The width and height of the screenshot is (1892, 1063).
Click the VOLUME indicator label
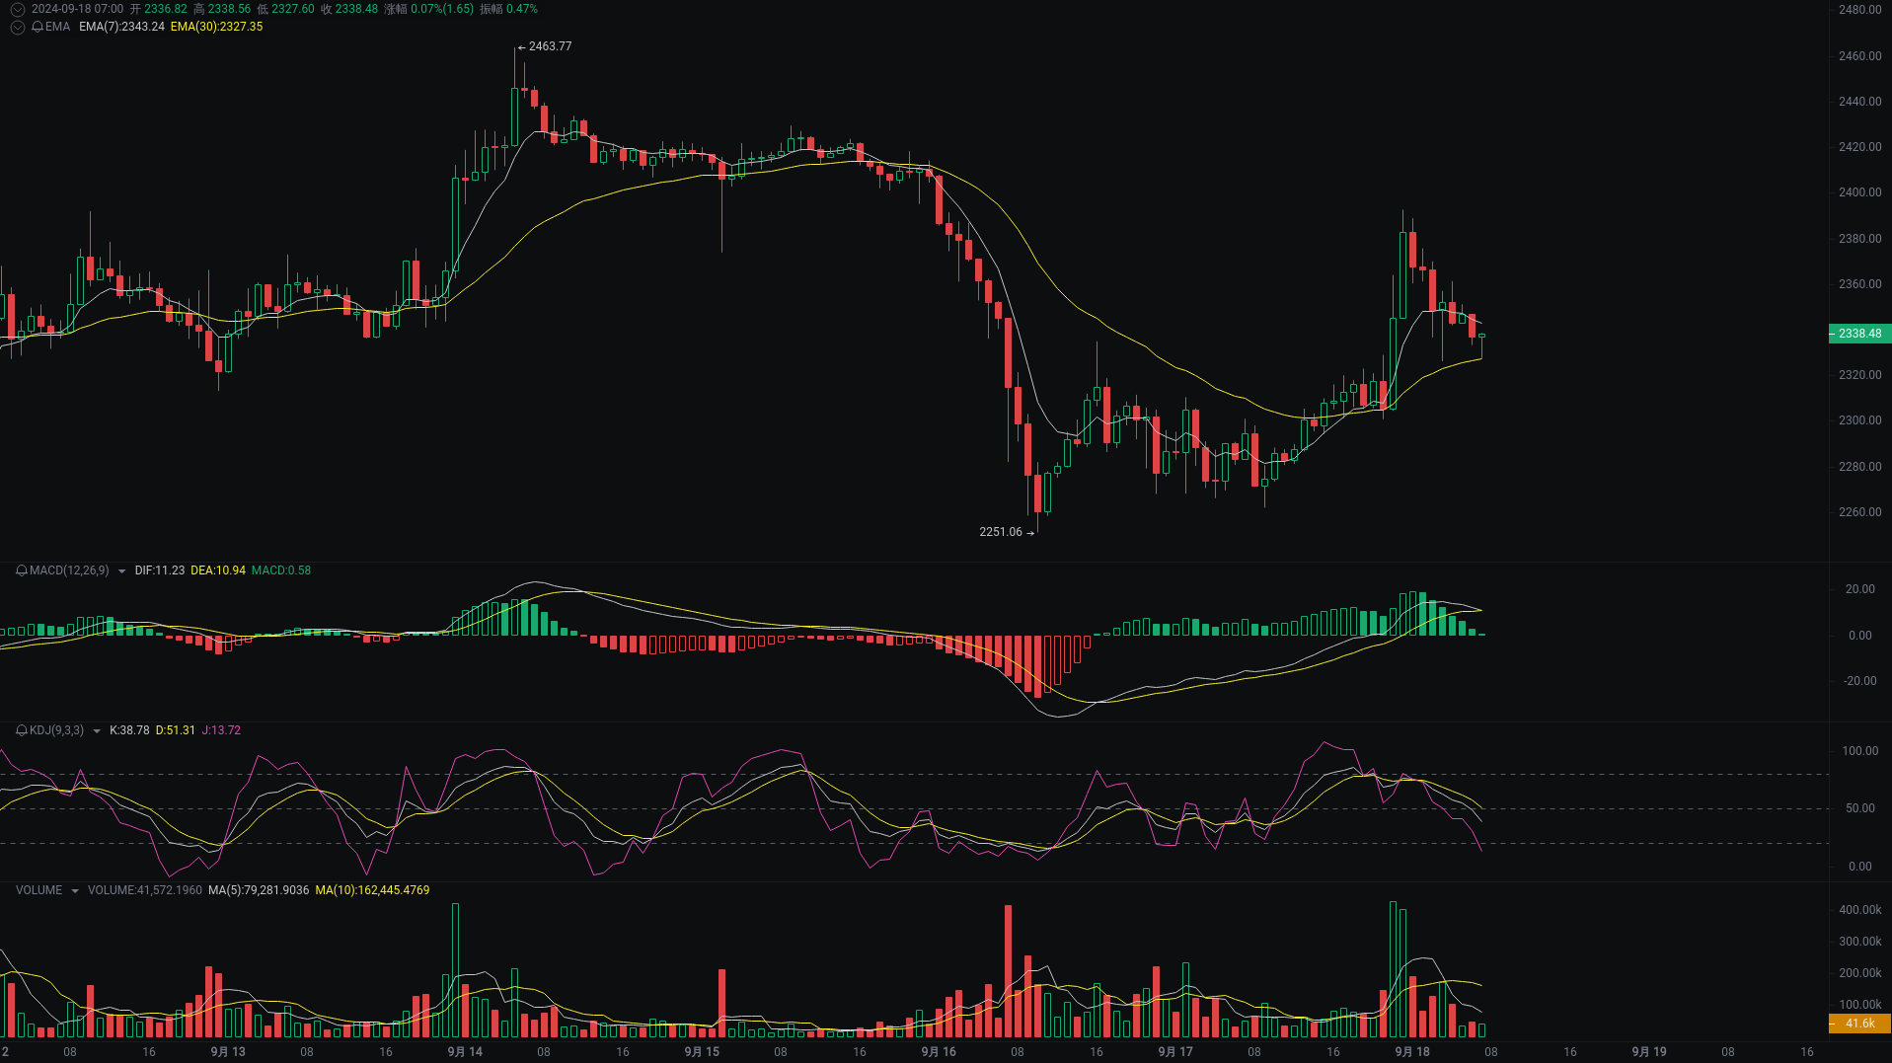click(x=38, y=890)
